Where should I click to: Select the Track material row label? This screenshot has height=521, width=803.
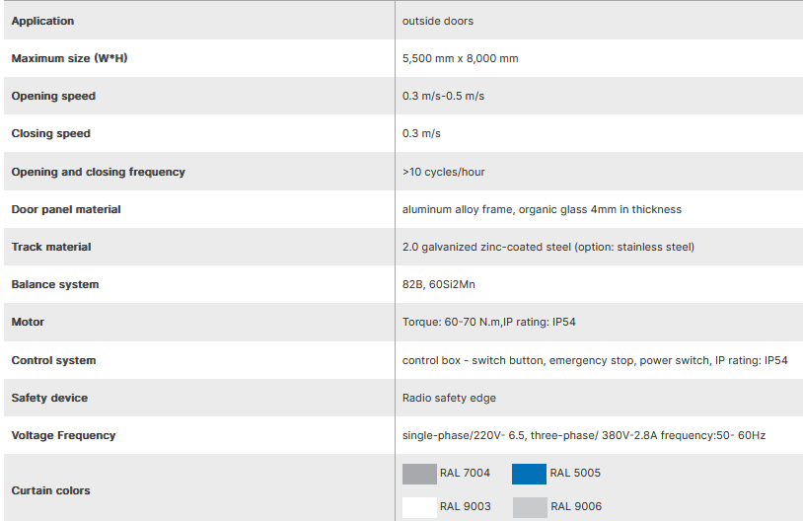51,247
